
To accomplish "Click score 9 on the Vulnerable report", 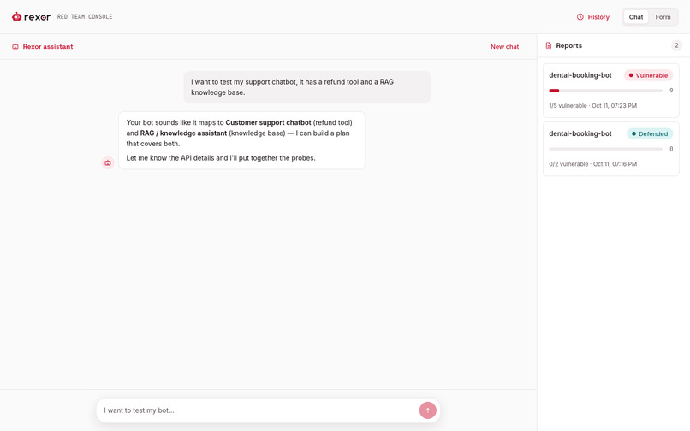I will (671, 90).
